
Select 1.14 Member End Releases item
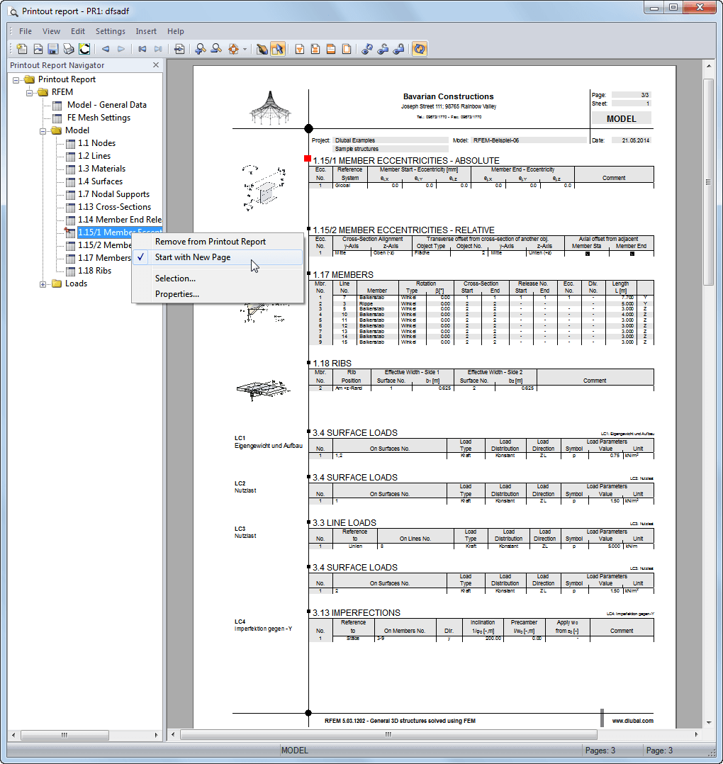tap(119, 219)
